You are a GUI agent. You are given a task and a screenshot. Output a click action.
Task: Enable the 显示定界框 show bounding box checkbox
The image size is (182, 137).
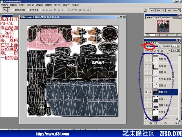click(x=28, y=10)
